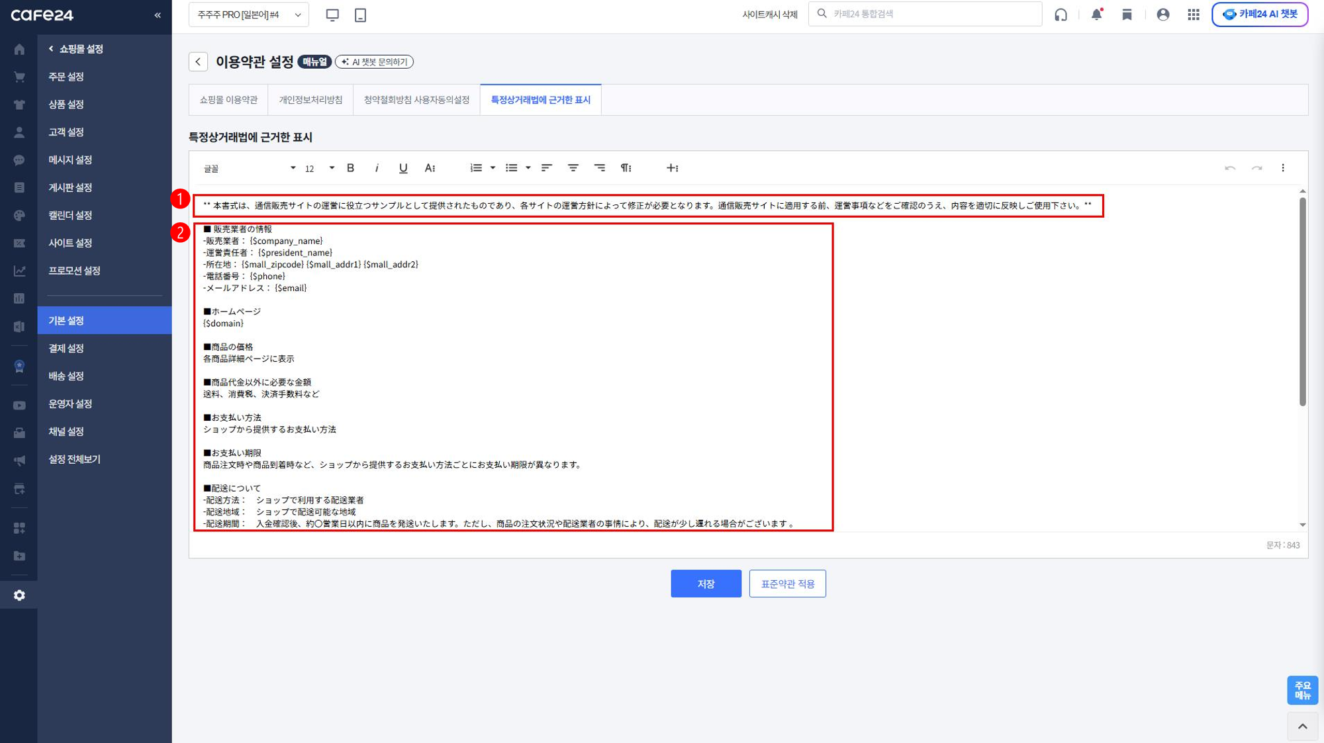The width and height of the screenshot is (1324, 743).
Task: Click 표준약관 적용 button
Action: (x=787, y=584)
